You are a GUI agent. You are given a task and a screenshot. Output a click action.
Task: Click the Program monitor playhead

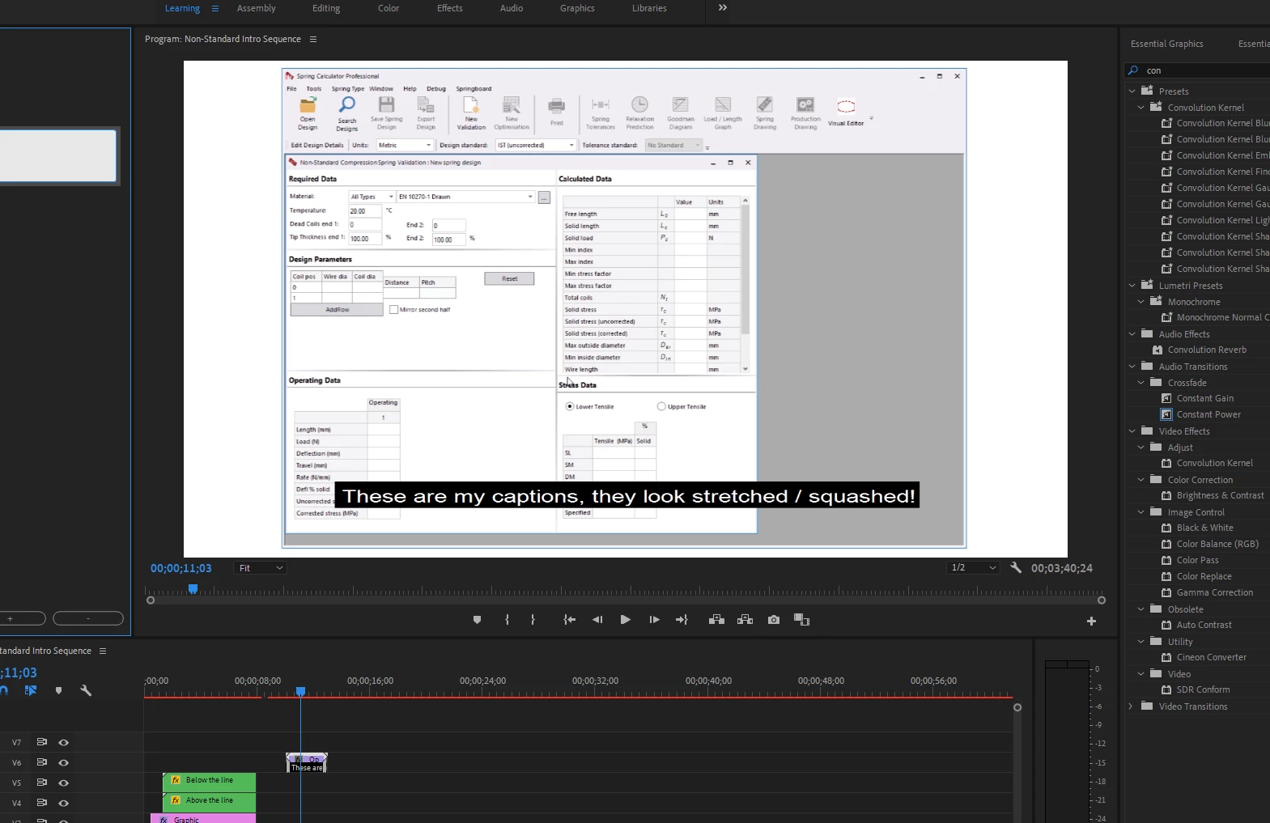193,589
